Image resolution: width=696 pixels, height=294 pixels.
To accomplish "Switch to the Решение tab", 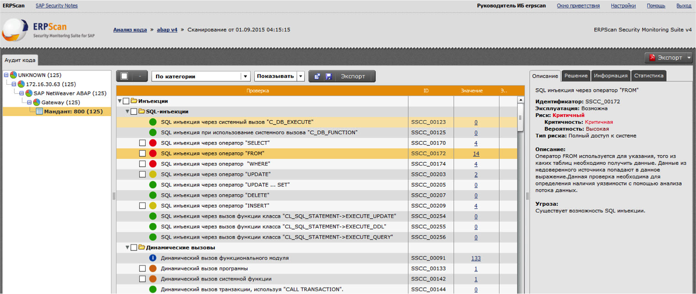I will [576, 76].
